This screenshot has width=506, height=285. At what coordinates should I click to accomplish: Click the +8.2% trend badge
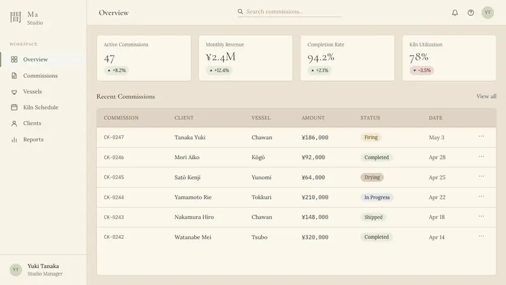click(116, 70)
